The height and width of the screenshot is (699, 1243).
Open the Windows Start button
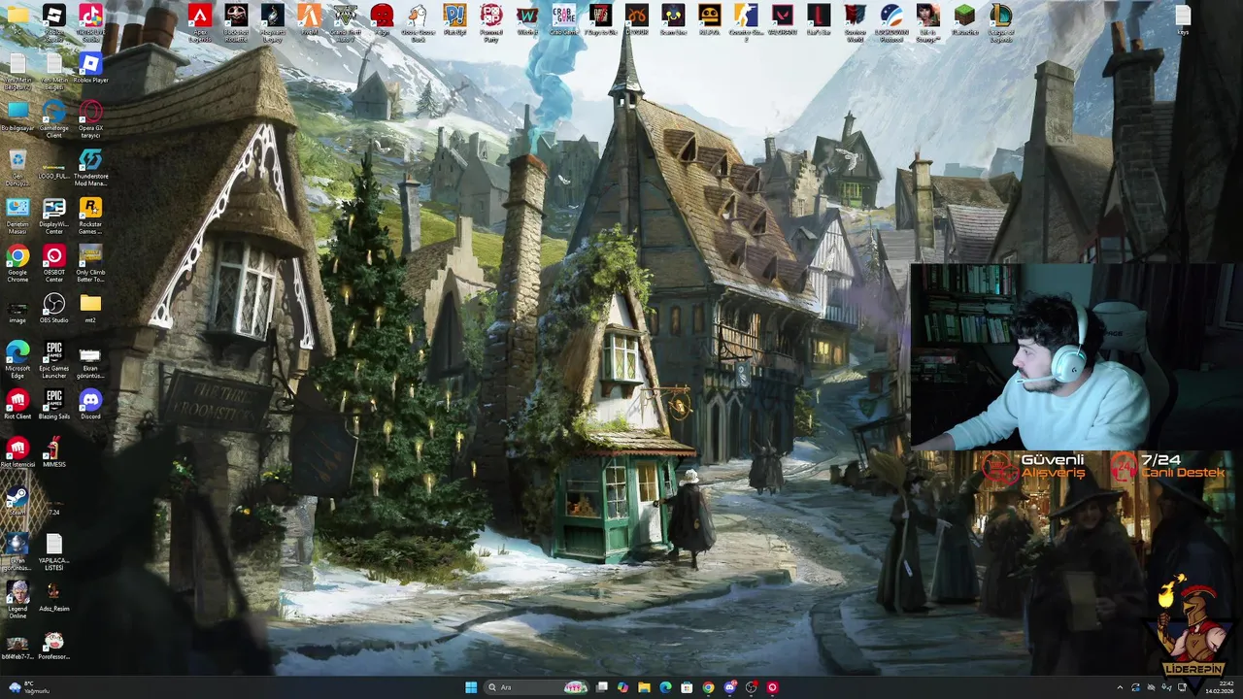point(471,687)
